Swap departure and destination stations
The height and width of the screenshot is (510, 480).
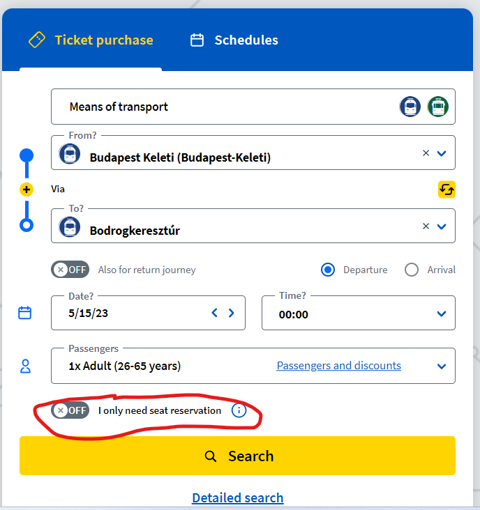tap(447, 189)
